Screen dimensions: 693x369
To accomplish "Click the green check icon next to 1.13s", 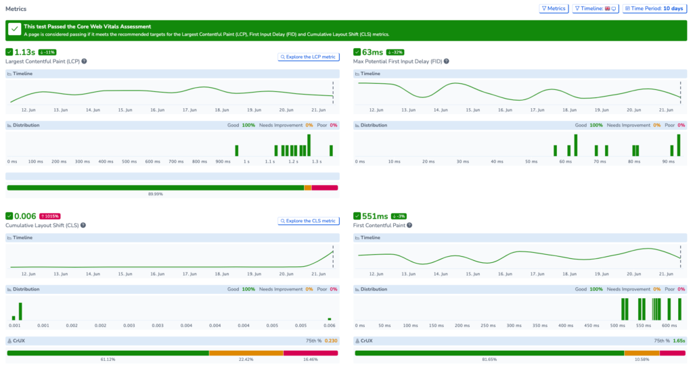I will [x=9, y=52].
